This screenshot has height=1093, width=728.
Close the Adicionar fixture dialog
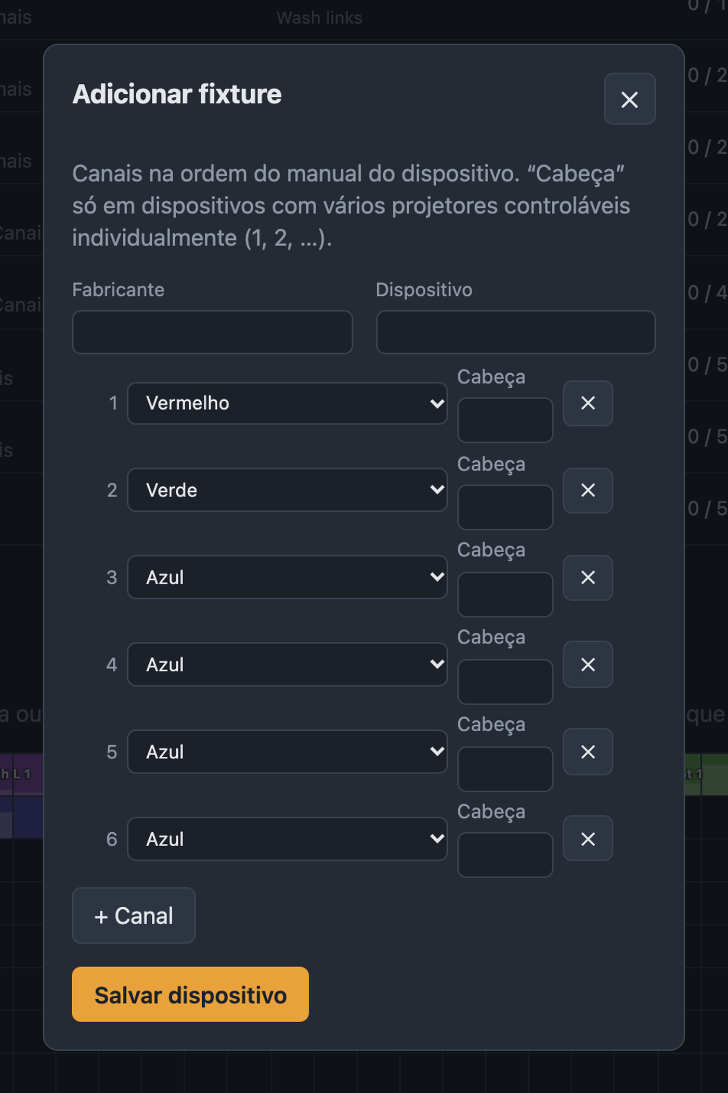(x=629, y=99)
